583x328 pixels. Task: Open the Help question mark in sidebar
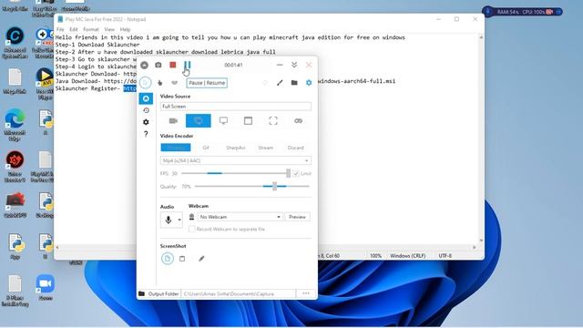pos(146,134)
